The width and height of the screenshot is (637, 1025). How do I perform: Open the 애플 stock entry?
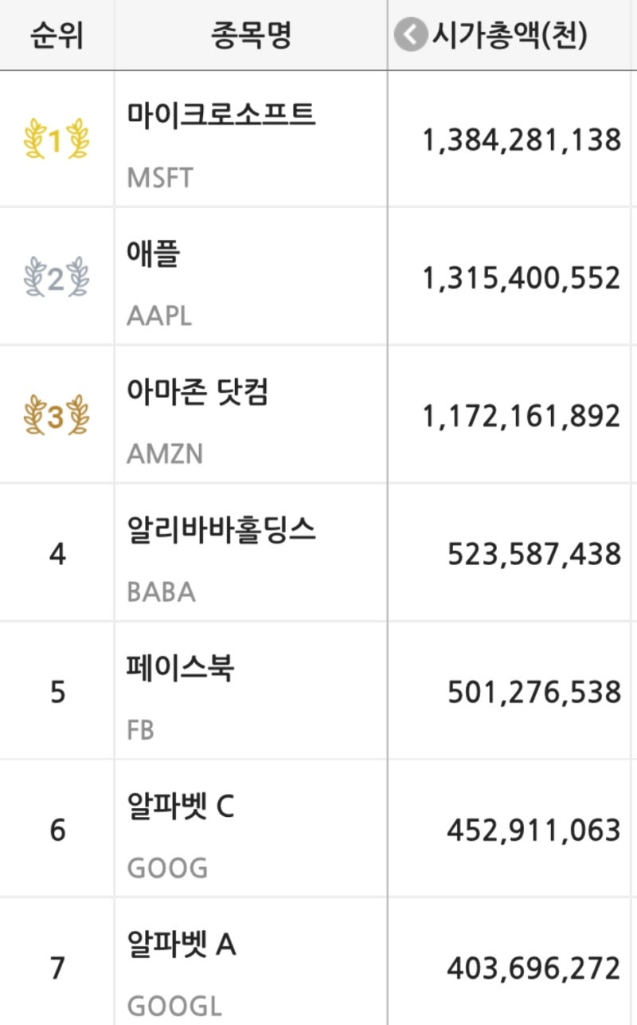point(154,253)
